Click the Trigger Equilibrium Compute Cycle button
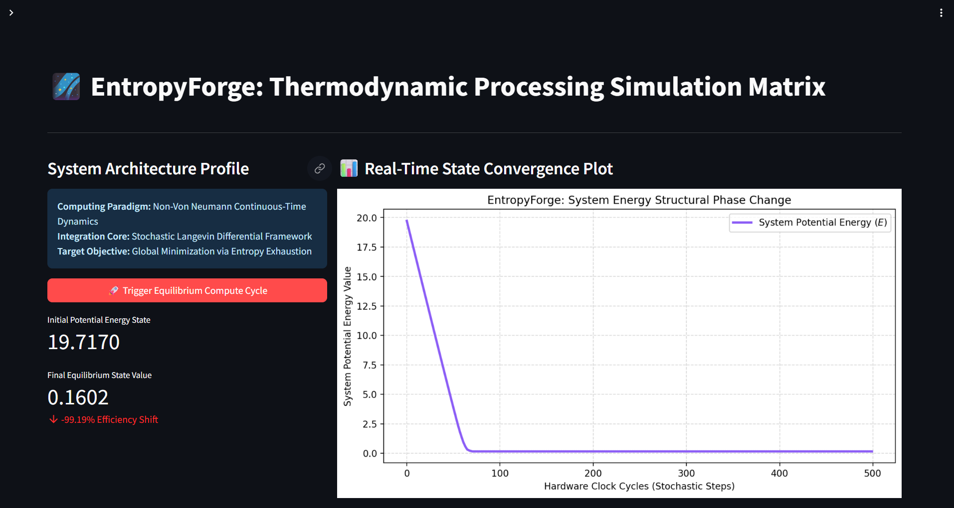The height and width of the screenshot is (508, 954). [187, 290]
